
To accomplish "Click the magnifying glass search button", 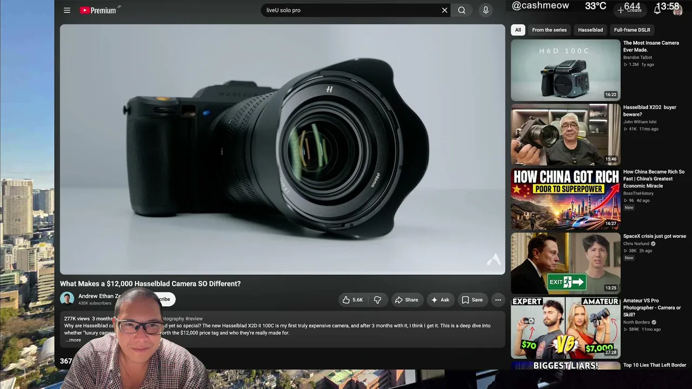I will [x=462, y=10].
